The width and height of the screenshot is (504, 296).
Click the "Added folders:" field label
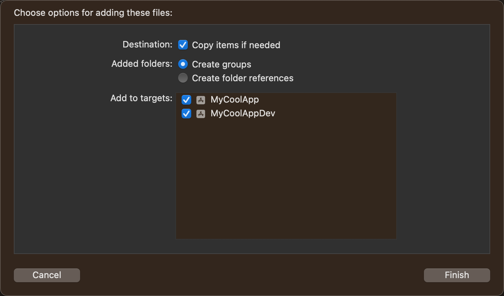(142, 64)
